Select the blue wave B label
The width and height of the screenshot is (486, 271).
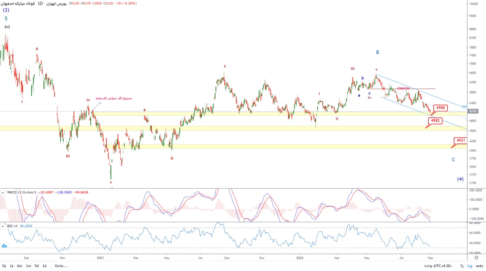[377, 52]
